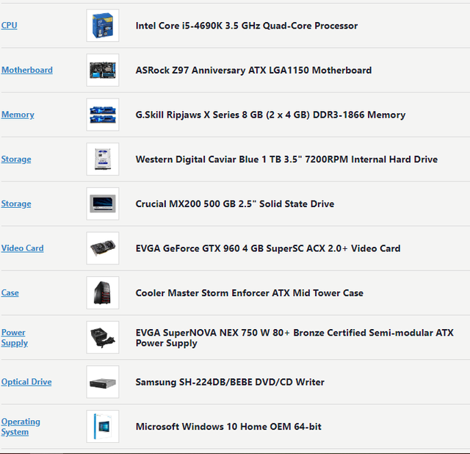Select Intel Core i5-4690K 3.5 GHz Quad-Core Processor text
Image resolution: width=470 pixels, height=454 pixels.
[x=247, y=26]
